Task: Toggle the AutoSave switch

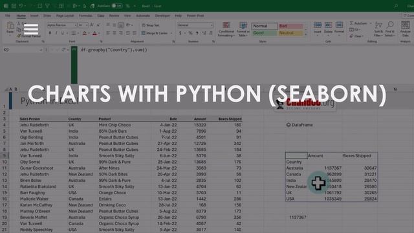Action: tap(117, 6)
